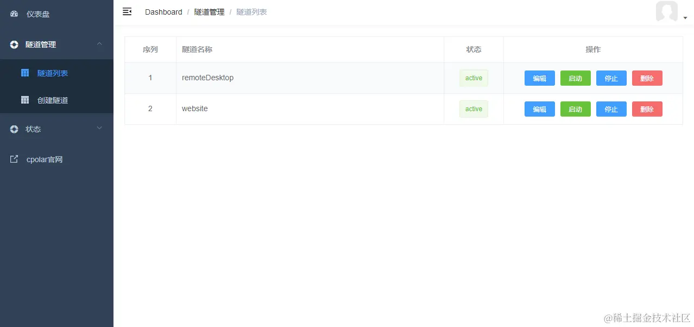Open 仪表盘 in the sidebar

point(56,14)
